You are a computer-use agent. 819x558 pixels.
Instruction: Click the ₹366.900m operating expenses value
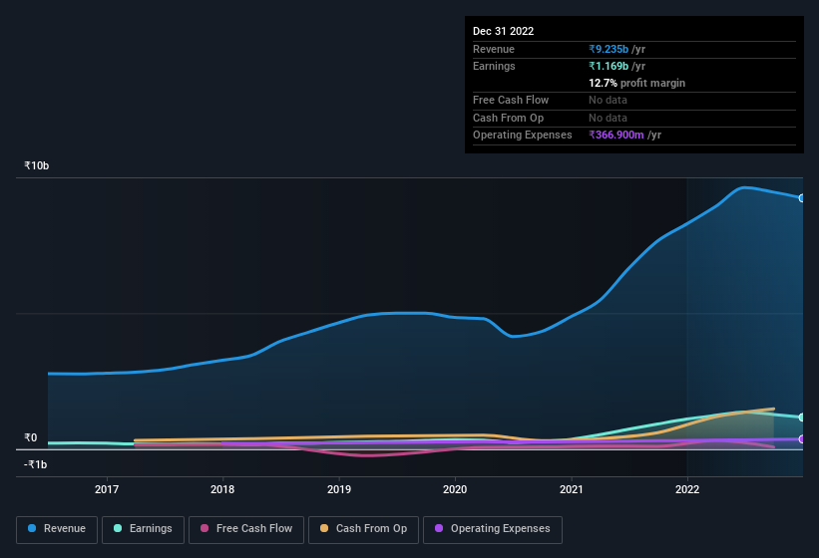tap(616, 135)
